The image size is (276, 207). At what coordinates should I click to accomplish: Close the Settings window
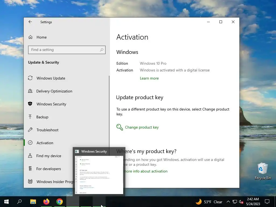233,22
